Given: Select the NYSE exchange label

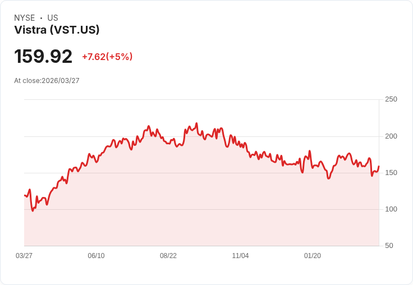Looking at the screenshot, I should pos(24,18).
